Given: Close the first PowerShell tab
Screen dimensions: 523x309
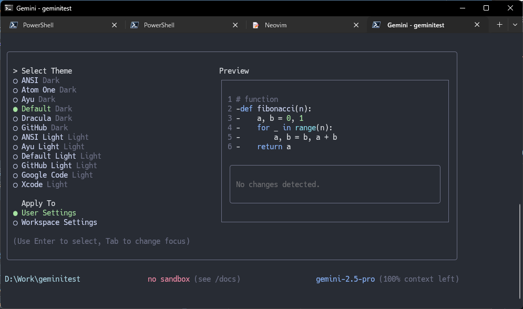Looking at the screenshot, I should click(115, 25).
